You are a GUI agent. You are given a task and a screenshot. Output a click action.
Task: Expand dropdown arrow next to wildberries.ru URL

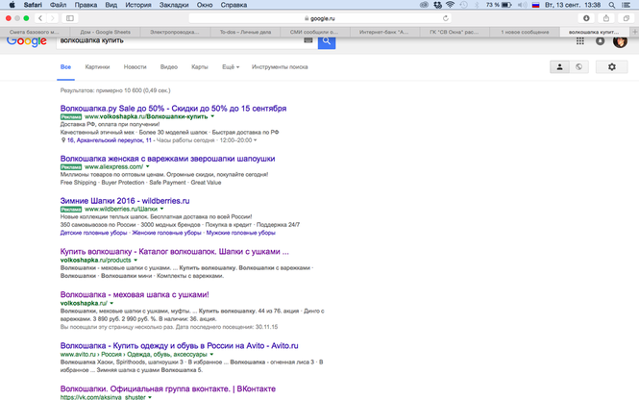pos(161,209)
